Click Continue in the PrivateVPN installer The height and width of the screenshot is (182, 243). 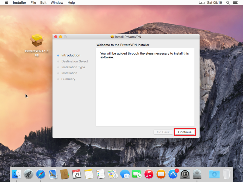tap(185, 132)
